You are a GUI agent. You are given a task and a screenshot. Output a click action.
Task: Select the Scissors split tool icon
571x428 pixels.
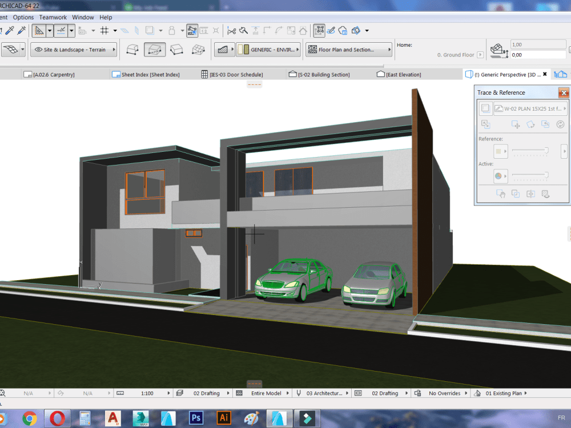(231, 30)
